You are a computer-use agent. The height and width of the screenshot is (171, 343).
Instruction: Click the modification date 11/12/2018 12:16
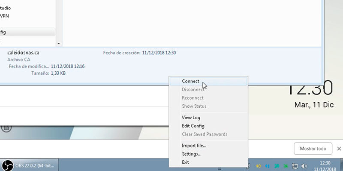point(68,66)
